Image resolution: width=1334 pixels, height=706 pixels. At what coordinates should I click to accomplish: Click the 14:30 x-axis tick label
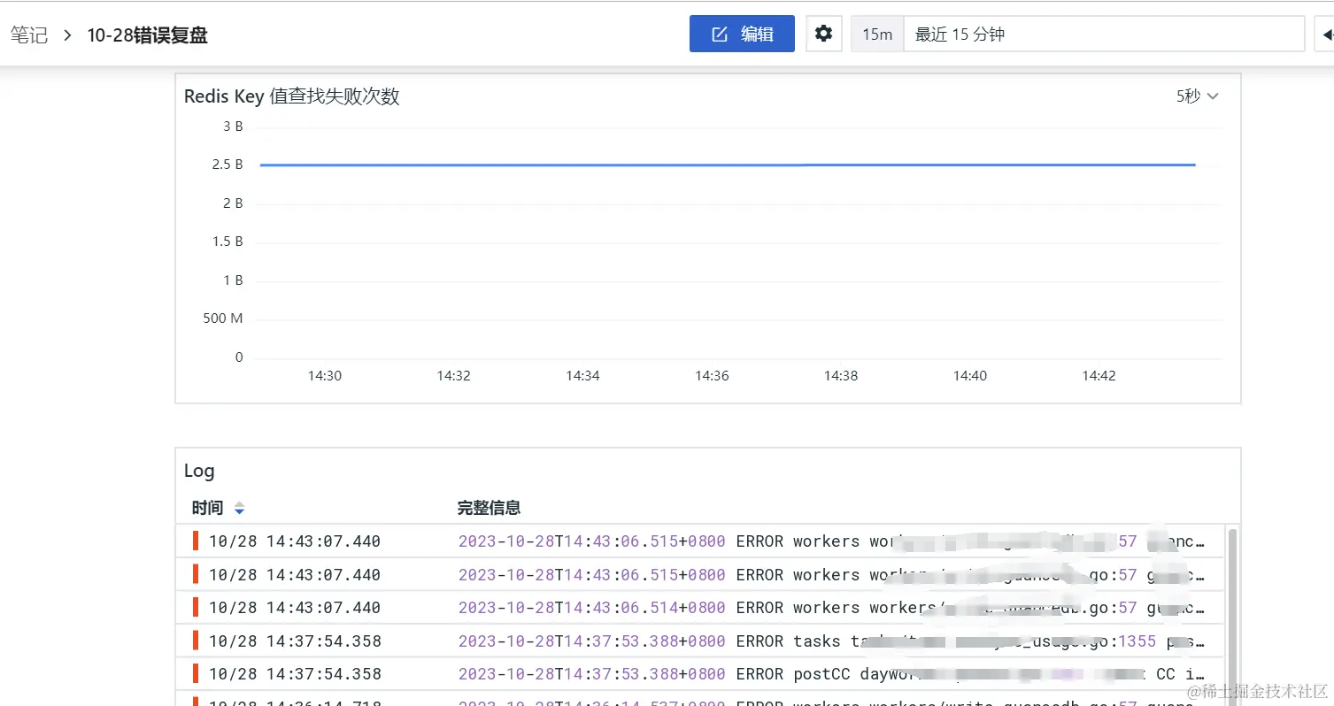click(325, 376)
